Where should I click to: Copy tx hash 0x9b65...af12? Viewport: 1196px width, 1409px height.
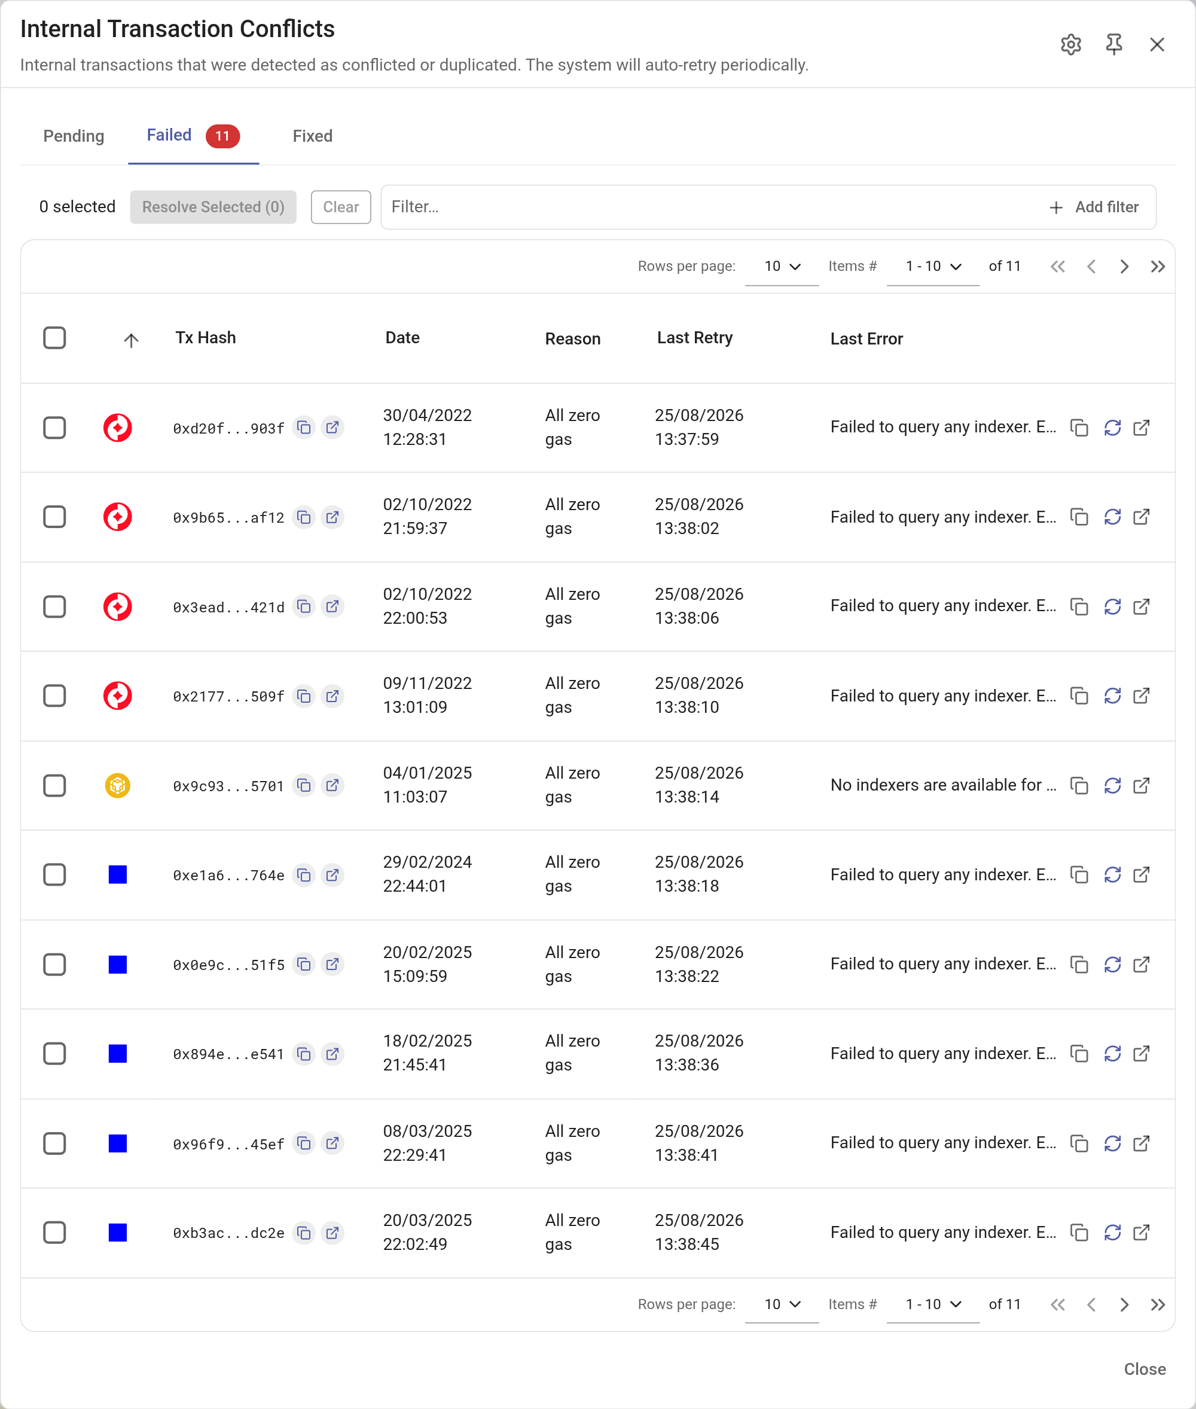coord(304,517)
